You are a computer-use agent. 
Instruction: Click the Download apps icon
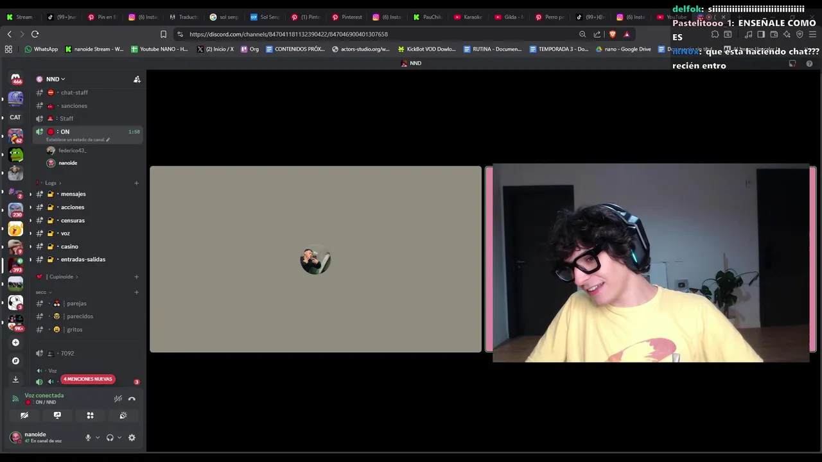15,379
